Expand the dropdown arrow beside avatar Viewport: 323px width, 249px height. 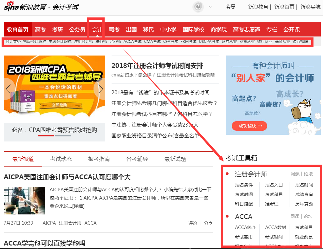click(x=210, y=7)
